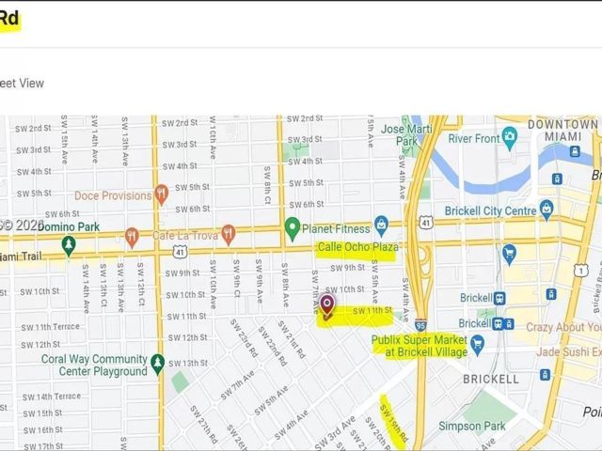The width and height of the screenshot is (602, 451).
Task: Click the Doce Provisions label
Action: [x=113, y=195]
